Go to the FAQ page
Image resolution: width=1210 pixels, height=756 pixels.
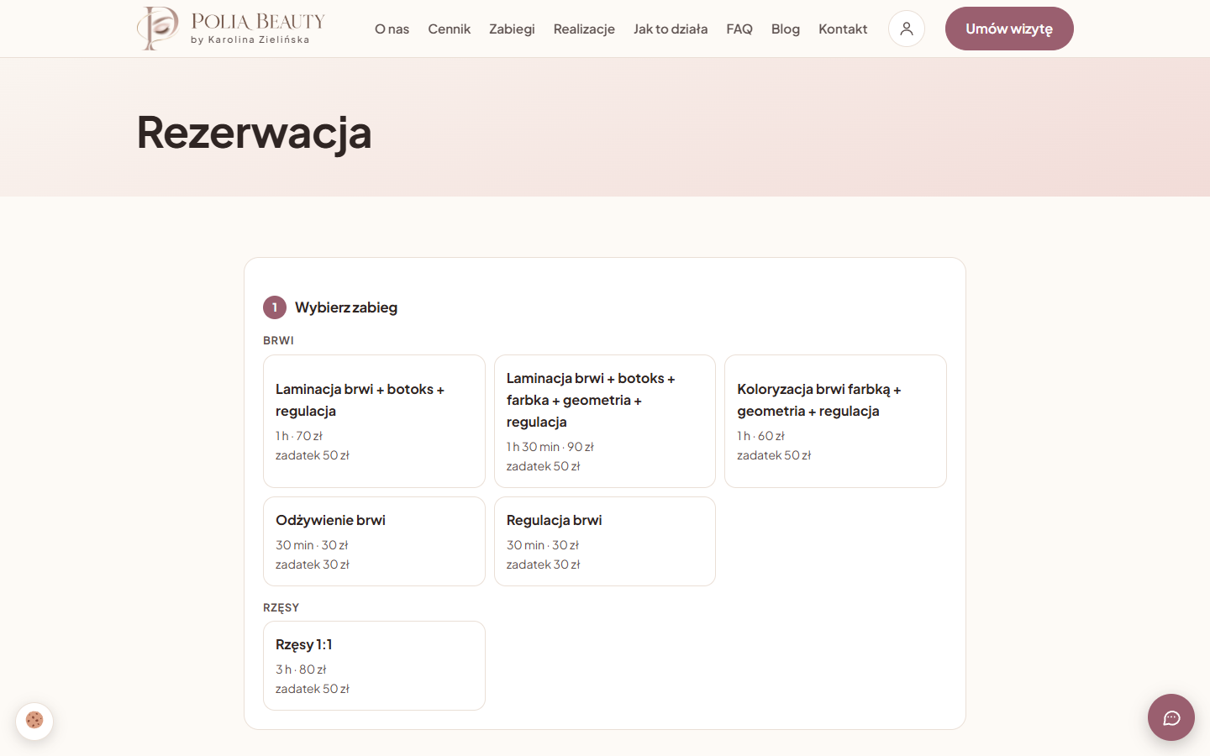pos(739,29)
